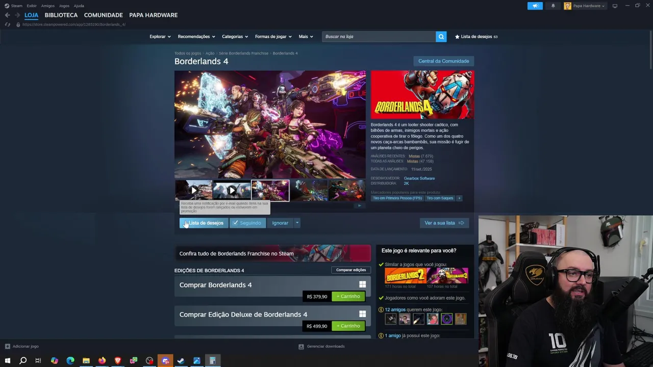Play the second trailer thumbnail
653x367 pixels.
[232, 191]
